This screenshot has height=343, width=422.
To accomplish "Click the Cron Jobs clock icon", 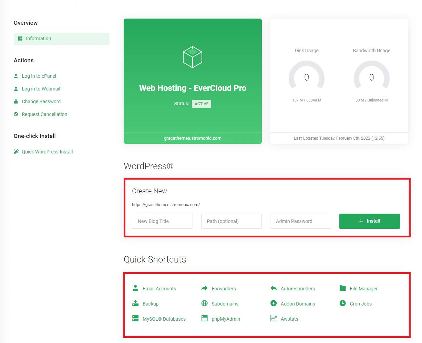I will [x=342, y=303].
